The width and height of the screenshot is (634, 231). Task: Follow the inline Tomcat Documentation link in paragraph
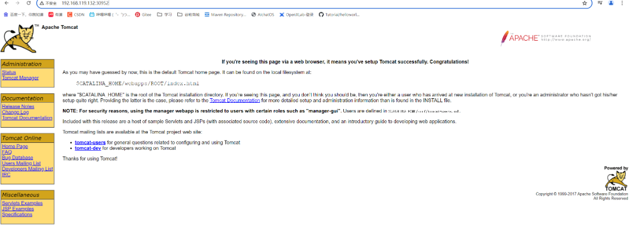tap(235, 101)
